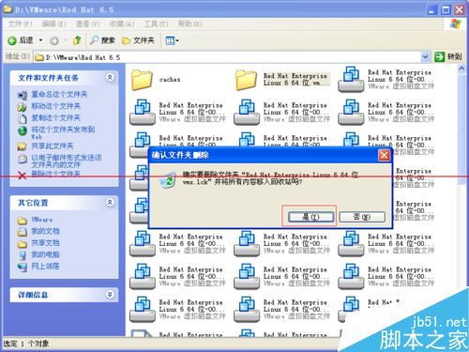Viewport: 469px width, 352px height.
Task: Toggle the 文件夹 folders pane button
Action: click(138, 40)
